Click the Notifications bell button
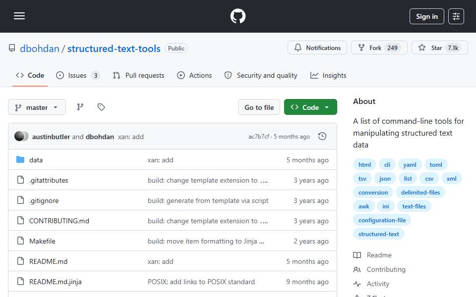Screen dimensions: 476x297 pyautogui.click(x=317, y=48)
